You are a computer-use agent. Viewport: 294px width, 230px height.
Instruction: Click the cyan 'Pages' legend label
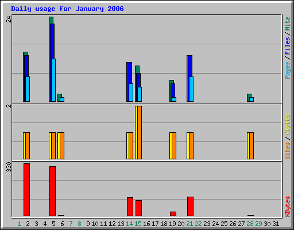[287, 70]
